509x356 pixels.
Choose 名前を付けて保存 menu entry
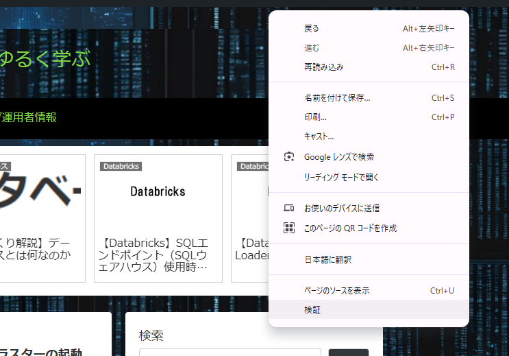[x=336, y=98]
